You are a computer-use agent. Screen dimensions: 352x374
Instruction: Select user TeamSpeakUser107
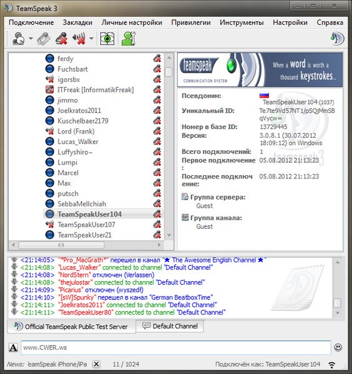coord(86,224)
